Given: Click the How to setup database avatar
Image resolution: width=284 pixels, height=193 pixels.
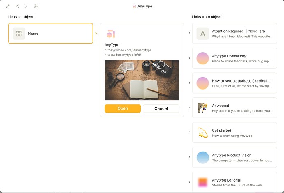Looking at the screenshot, I should click(203, 83).
